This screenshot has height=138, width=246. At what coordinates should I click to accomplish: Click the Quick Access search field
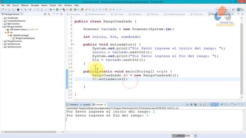click(222, 10)
